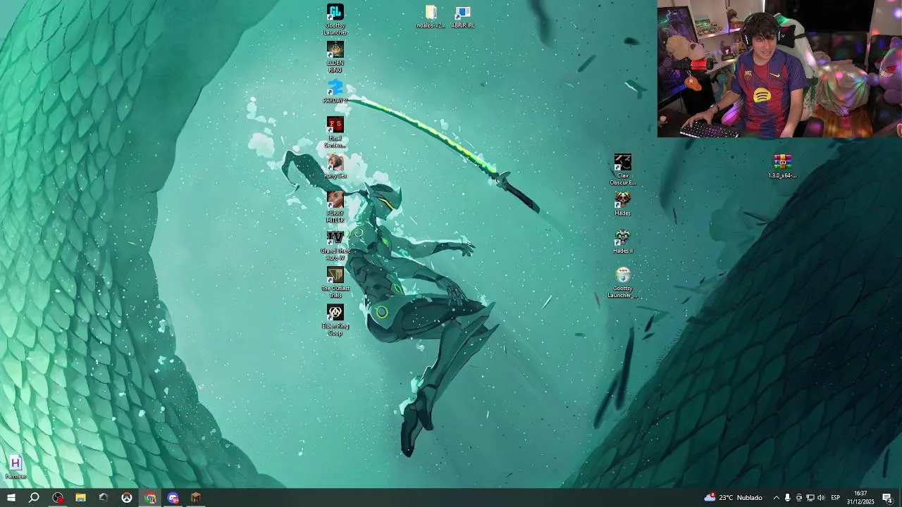The width and height of the screenshot is (902, 507).
Task: Click the Meet Now camera tray icon
Action: pos(799,498)
